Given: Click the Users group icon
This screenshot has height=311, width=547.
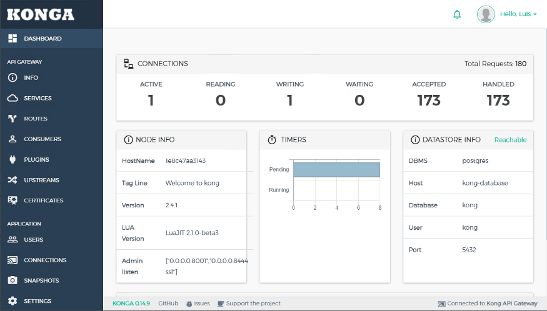Looking at the screenshot, I should point(13,240).
